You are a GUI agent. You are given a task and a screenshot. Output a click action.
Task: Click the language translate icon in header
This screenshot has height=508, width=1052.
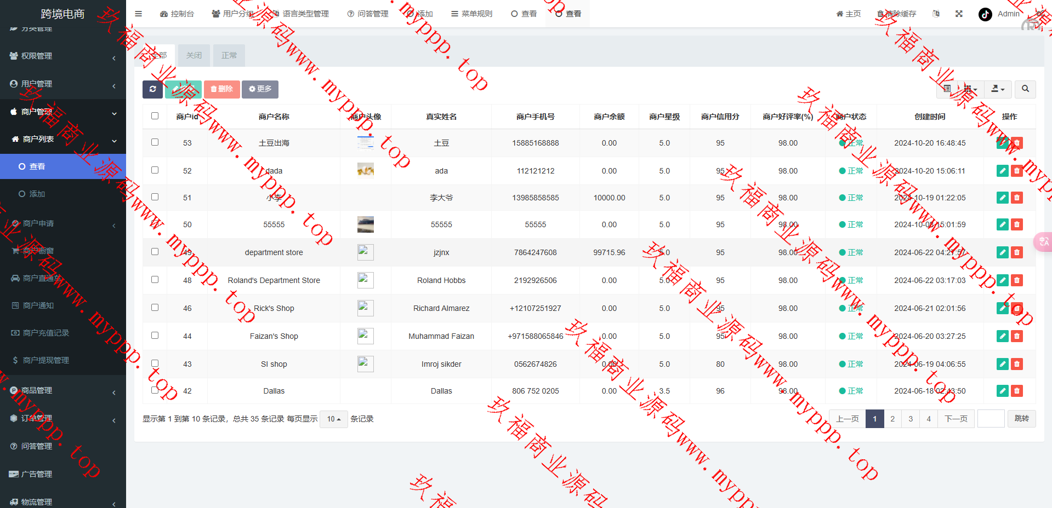point(936,14)
